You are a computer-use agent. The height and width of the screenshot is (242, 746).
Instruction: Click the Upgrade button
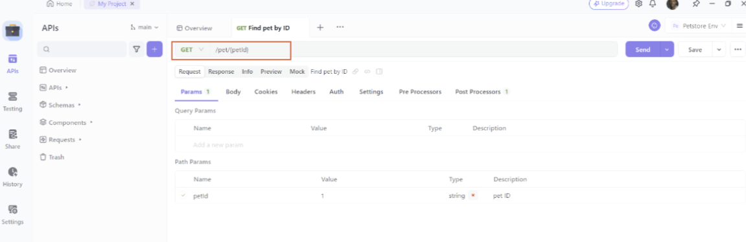point(609,4)
